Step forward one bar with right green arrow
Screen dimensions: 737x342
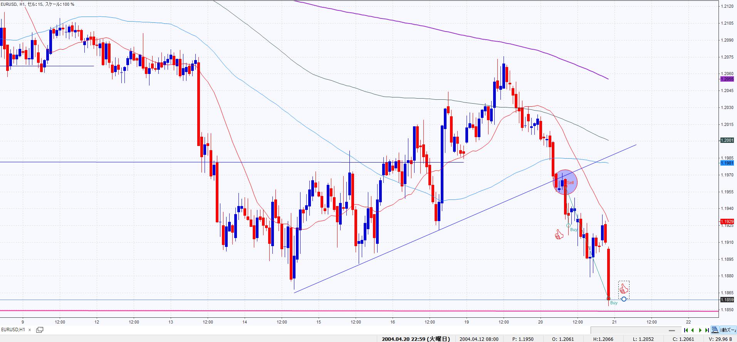coord(700,330)
